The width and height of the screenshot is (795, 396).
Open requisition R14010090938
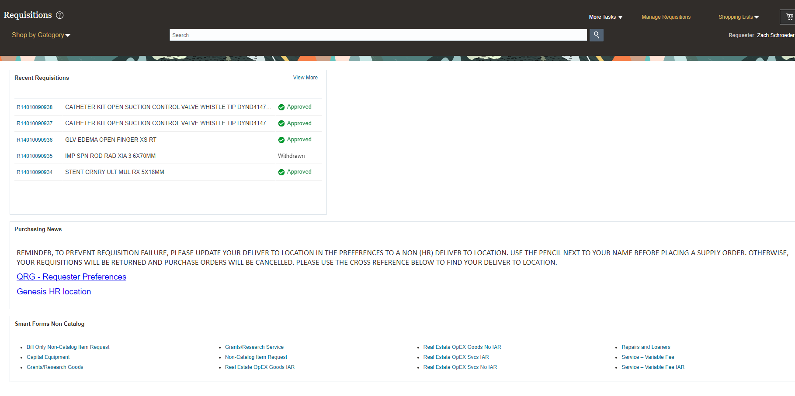[35, 107]
